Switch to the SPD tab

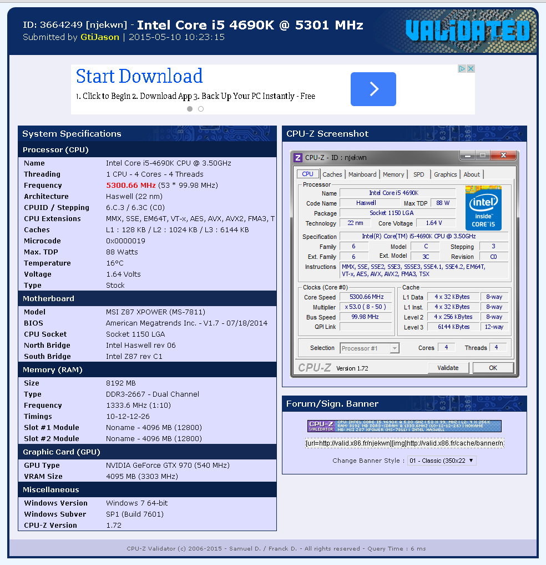click(x=418, y=174)
